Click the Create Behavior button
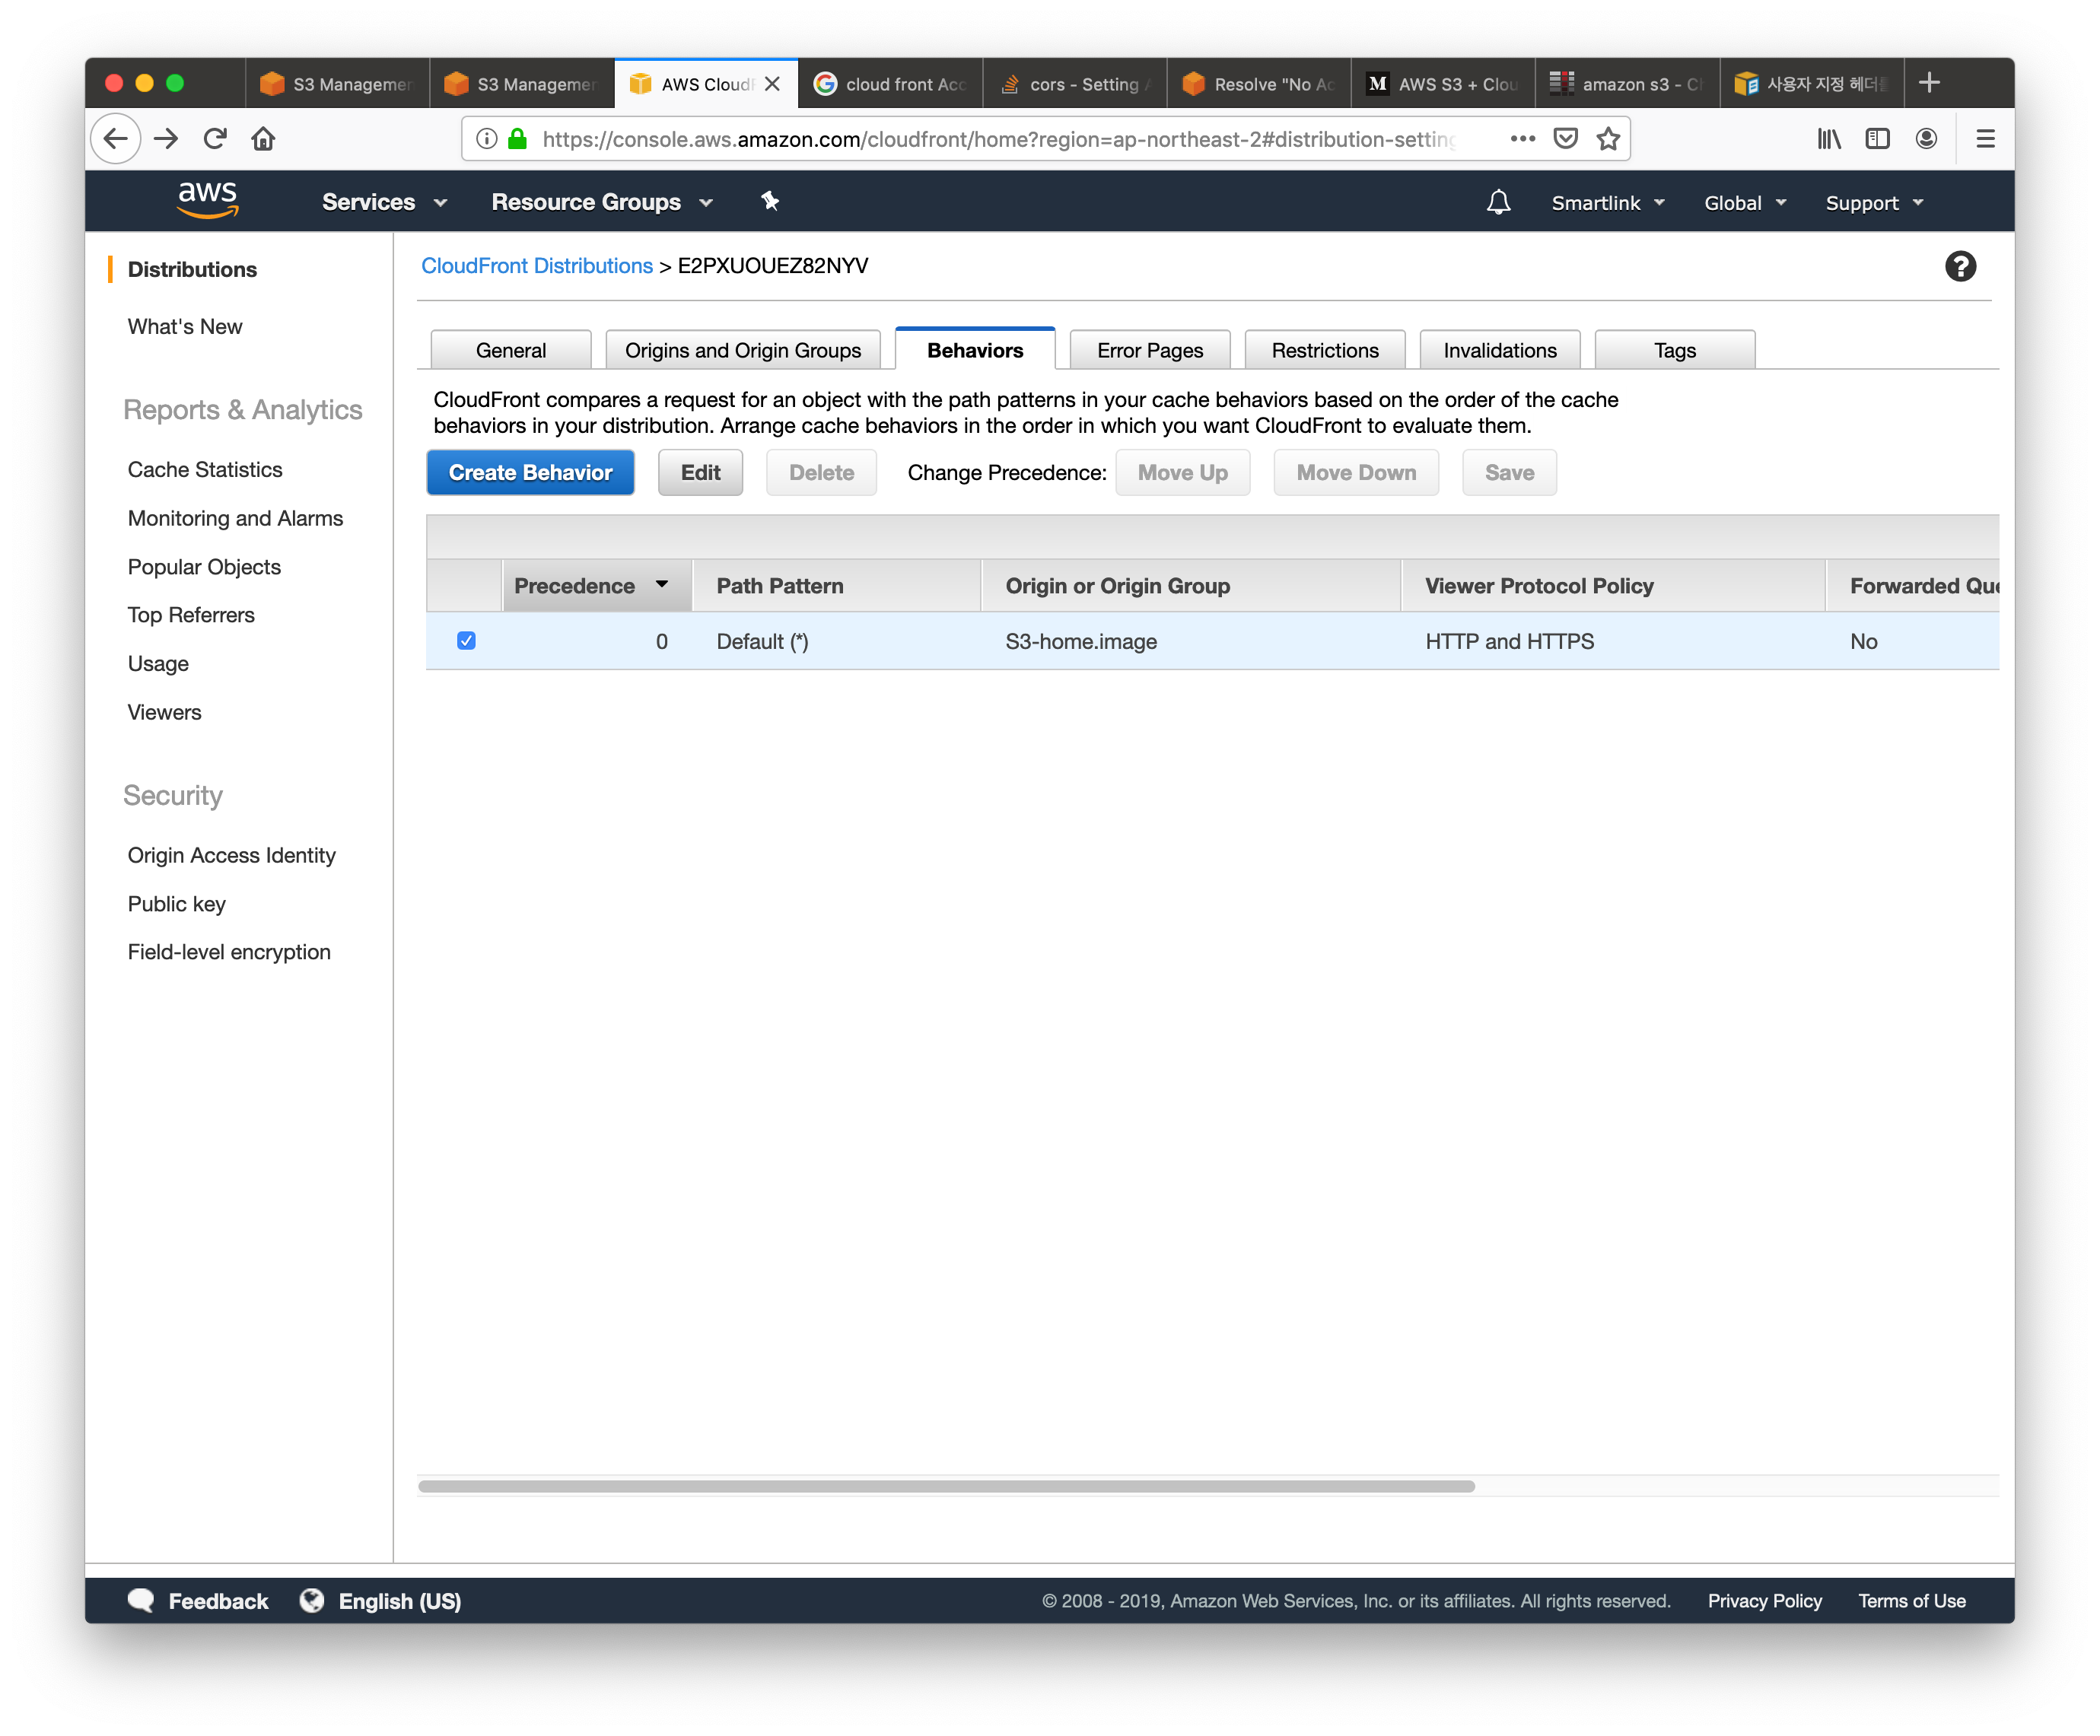Viewport: 2100px width, 1736px height. (x=530, y=472)
